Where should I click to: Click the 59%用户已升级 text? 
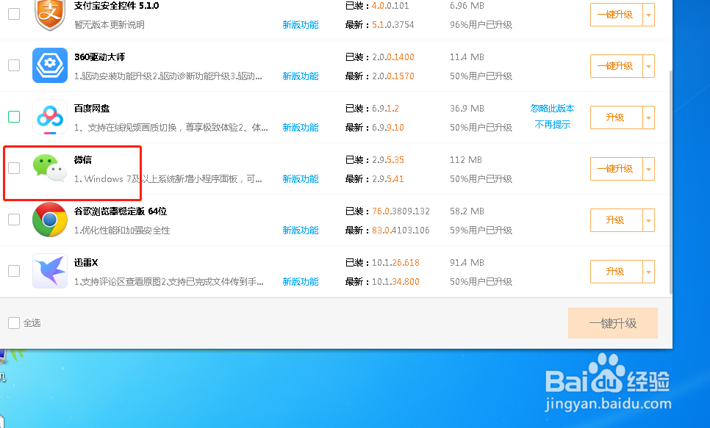coord(481,231)
